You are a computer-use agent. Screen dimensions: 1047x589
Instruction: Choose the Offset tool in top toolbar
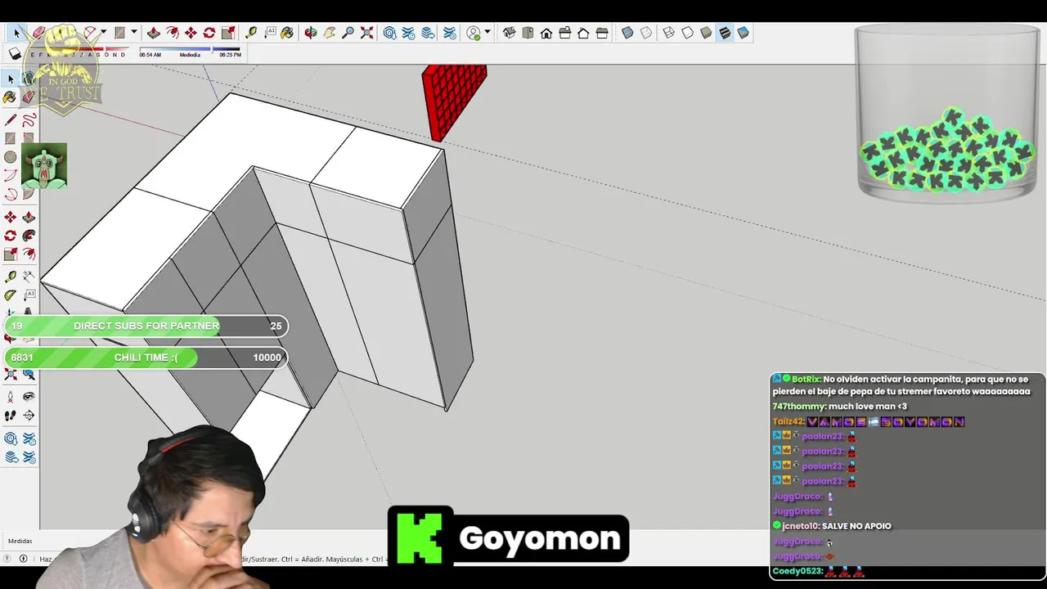pos(173,33)
